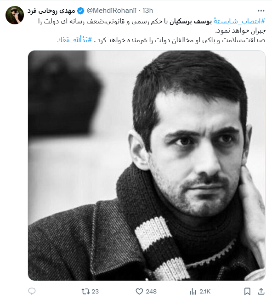
Task: Open the #انتصاب_شایسته hashtag
Action: pos(239,21)
